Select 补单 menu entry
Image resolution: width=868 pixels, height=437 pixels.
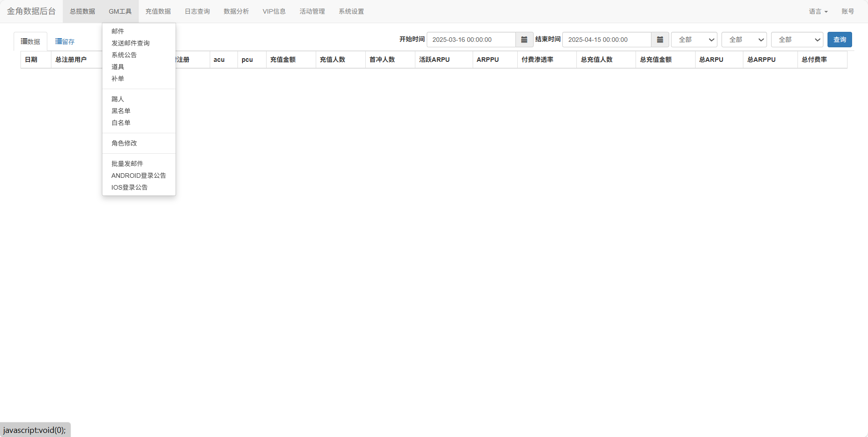click(139, 78)
